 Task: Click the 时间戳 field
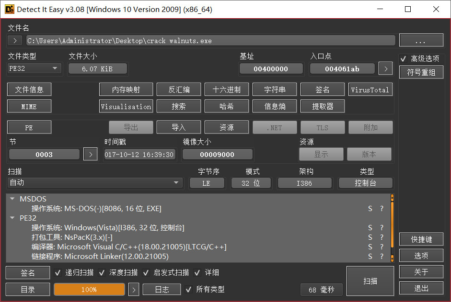click(139, 154)
